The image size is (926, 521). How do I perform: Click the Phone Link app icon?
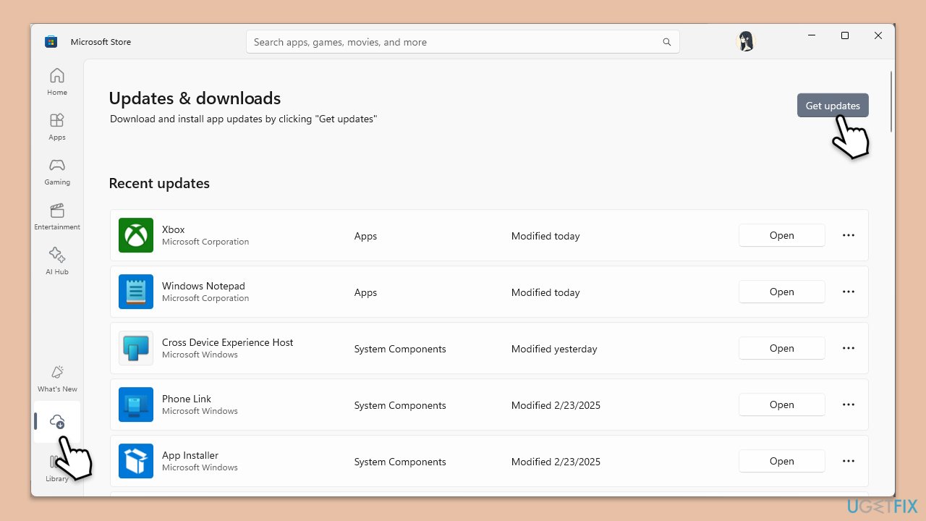pyautogui.click(x=136, y=404)
